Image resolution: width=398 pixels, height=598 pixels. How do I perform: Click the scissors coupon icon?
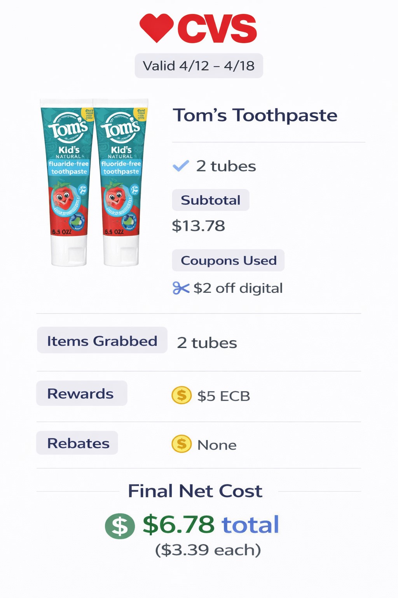click(181, 288)
